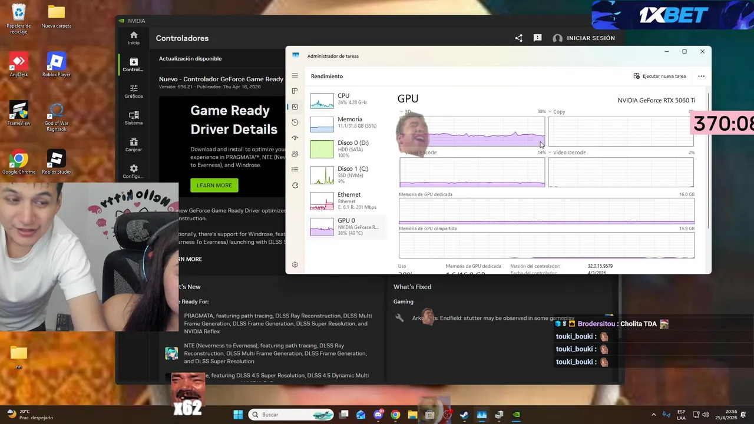Open the Windows Start menu
This screenshot has height=424, width=754.
coord(238,415)
